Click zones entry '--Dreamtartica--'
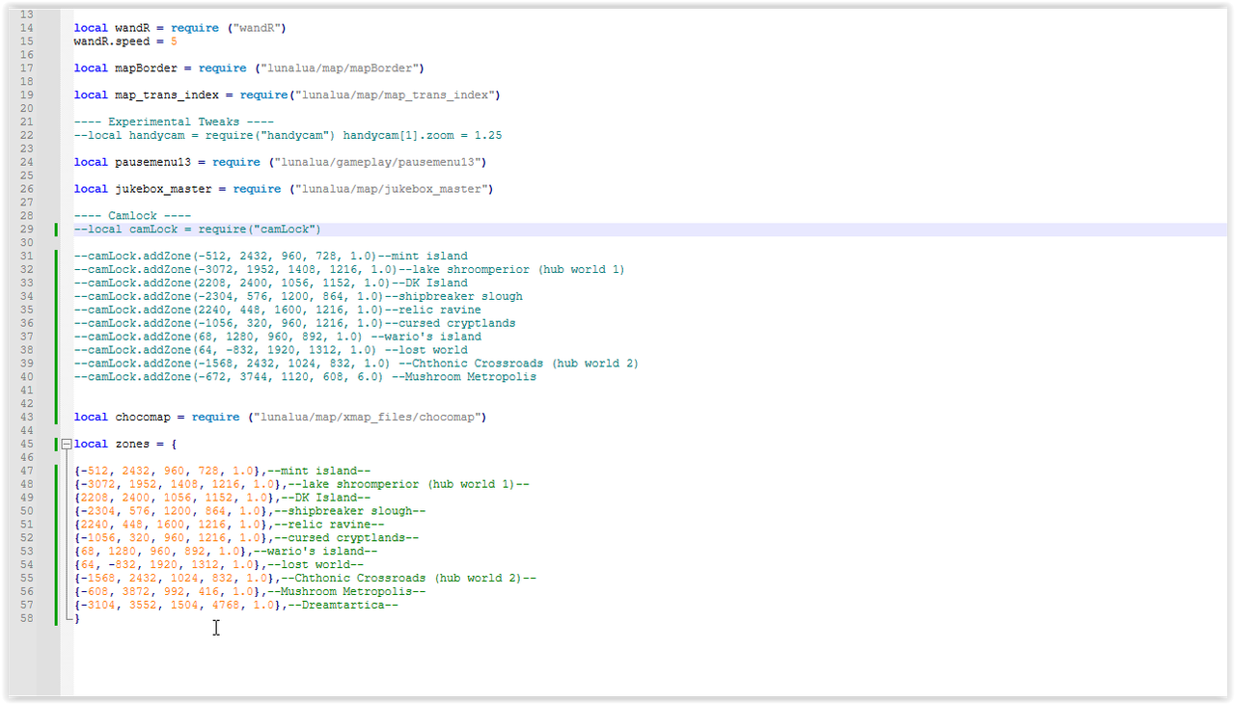 coord(235,605)
